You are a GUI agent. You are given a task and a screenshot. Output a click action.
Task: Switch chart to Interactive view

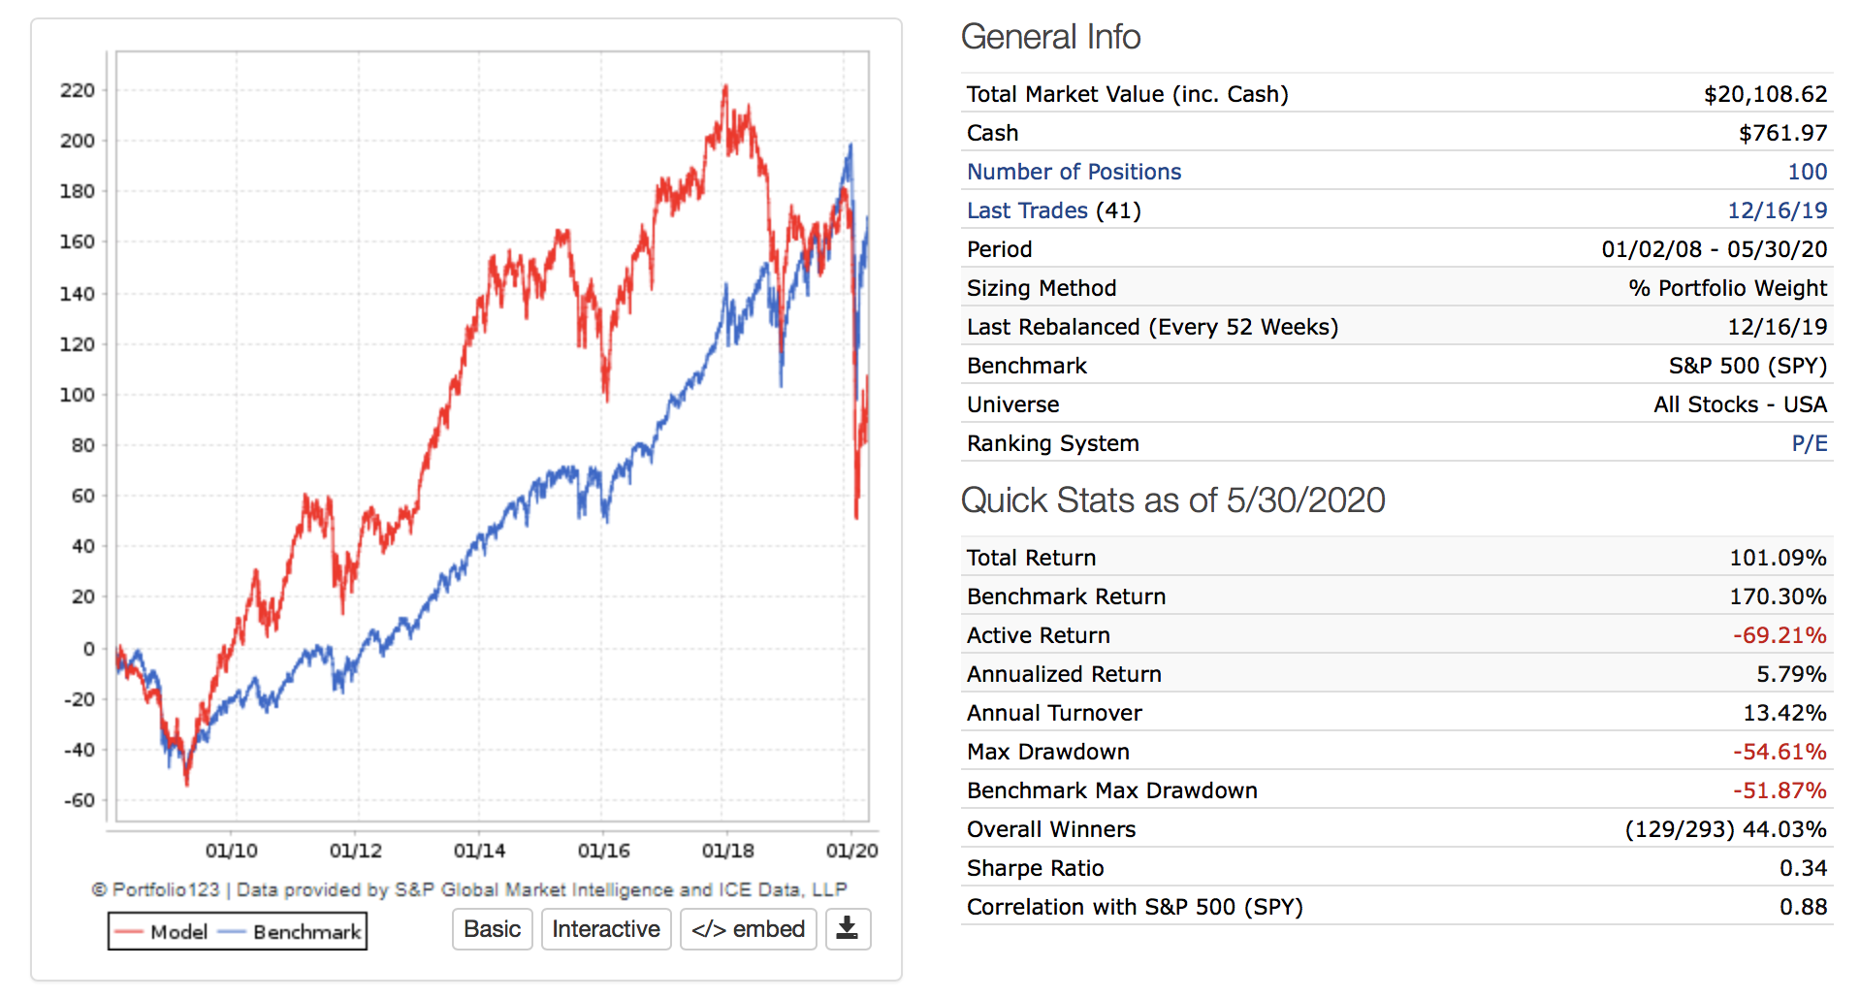[x=606, y=929]
